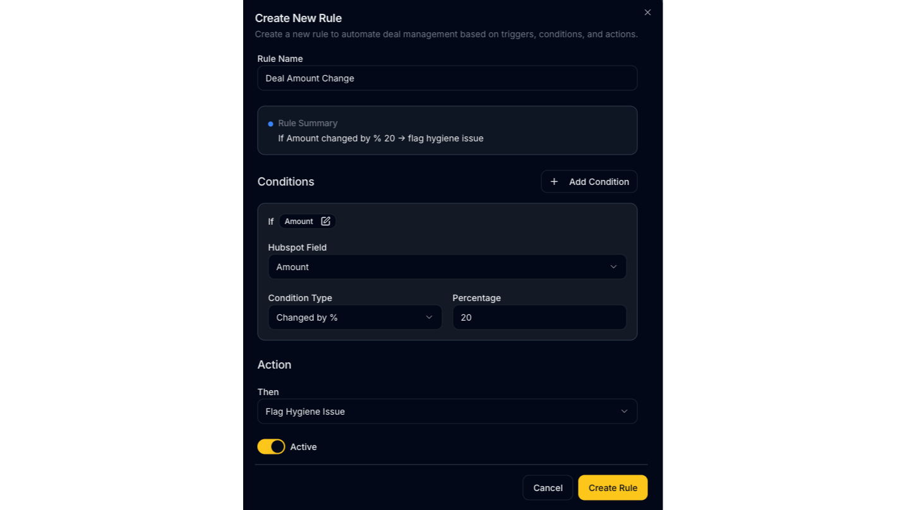The height and width of the screenshot is (510, 907).
Task: Click the chevron on the Then dropdown
Action: pyautogui.click(x=624, y=411)
